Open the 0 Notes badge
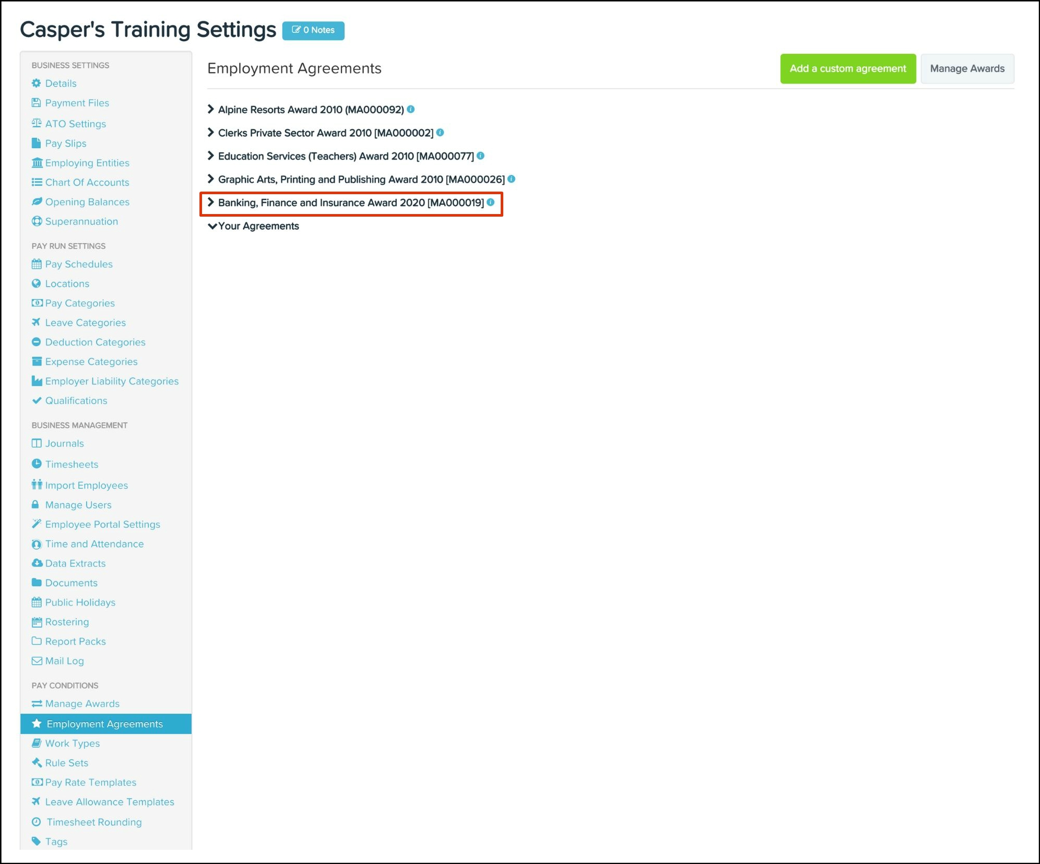1040x864 pixels. coord(313,30)
